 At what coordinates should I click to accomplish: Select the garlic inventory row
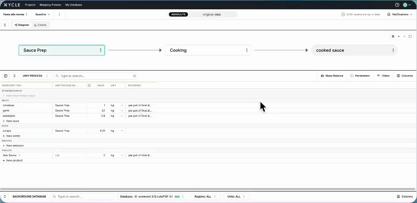click(x=208, y=110)
